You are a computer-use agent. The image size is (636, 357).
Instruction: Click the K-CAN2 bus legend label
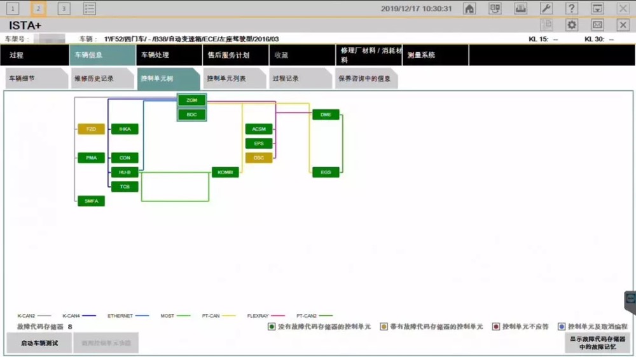pyautogui.click(x=26, y=316)
